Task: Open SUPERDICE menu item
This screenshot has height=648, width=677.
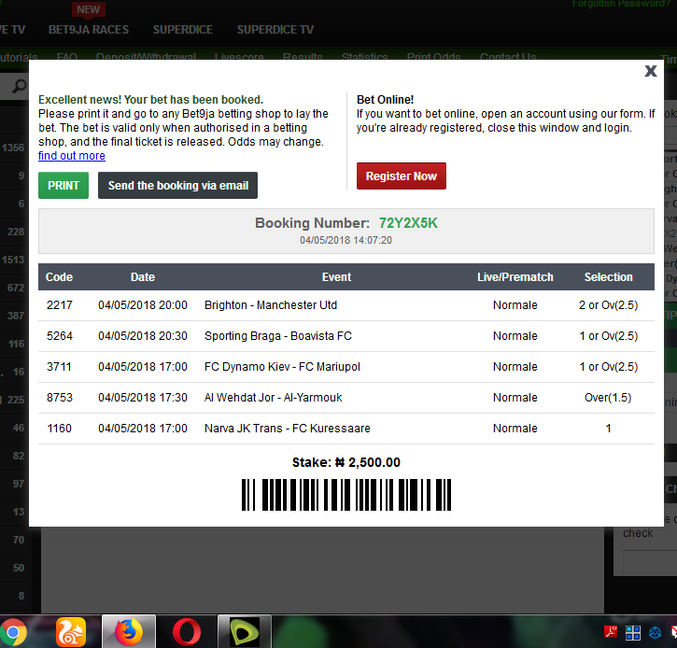Action: 183,29
